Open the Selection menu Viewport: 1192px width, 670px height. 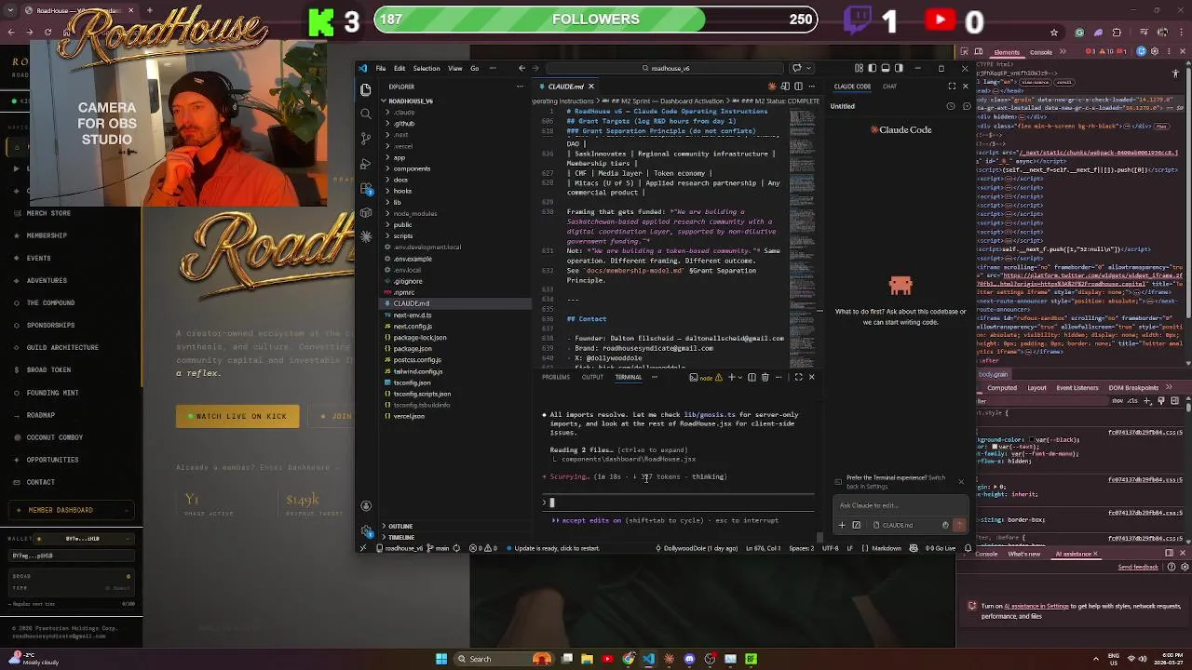(x=427, y=68)
